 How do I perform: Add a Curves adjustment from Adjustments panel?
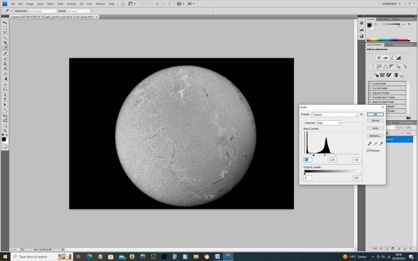391,58
